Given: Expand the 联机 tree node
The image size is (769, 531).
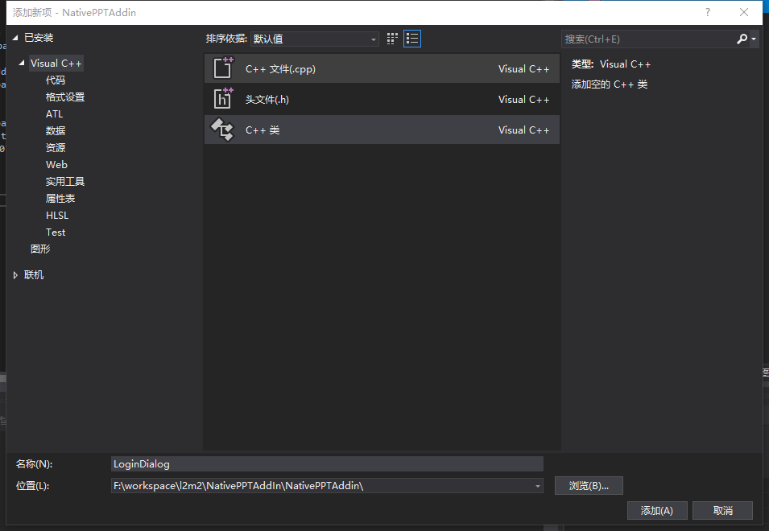Looking at the screenshot, I should (x=15, y=275).
